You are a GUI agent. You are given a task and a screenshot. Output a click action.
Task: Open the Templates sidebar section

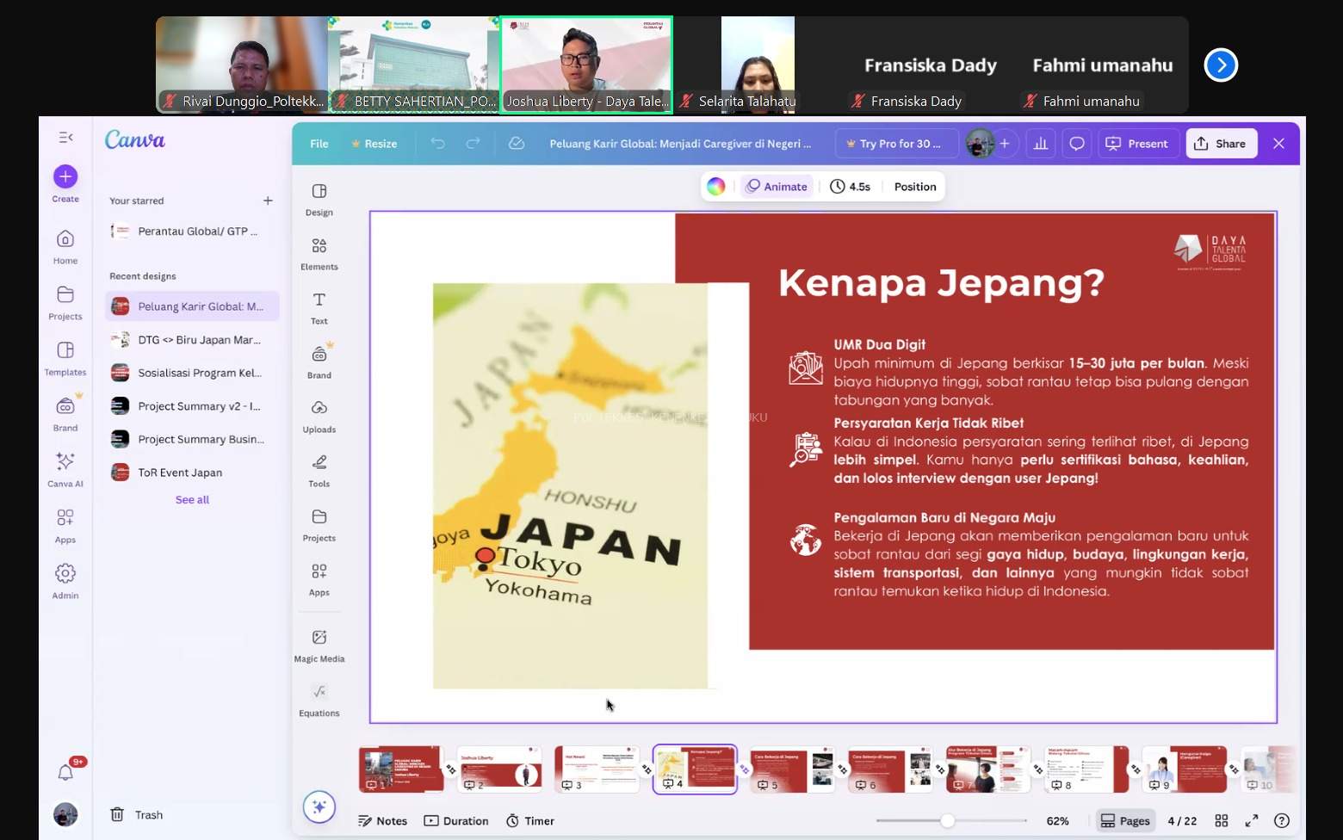(65, 356)
